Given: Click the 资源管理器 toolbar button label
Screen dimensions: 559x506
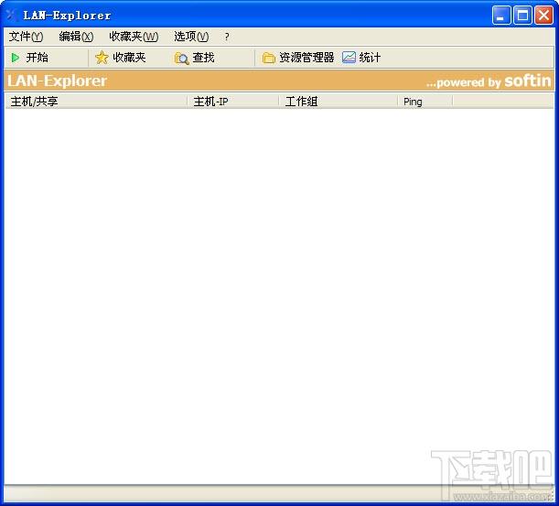Looking at the screenshot, I should click(x=306, y=58).
